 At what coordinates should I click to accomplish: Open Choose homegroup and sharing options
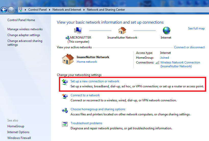[x=98, y=109]
